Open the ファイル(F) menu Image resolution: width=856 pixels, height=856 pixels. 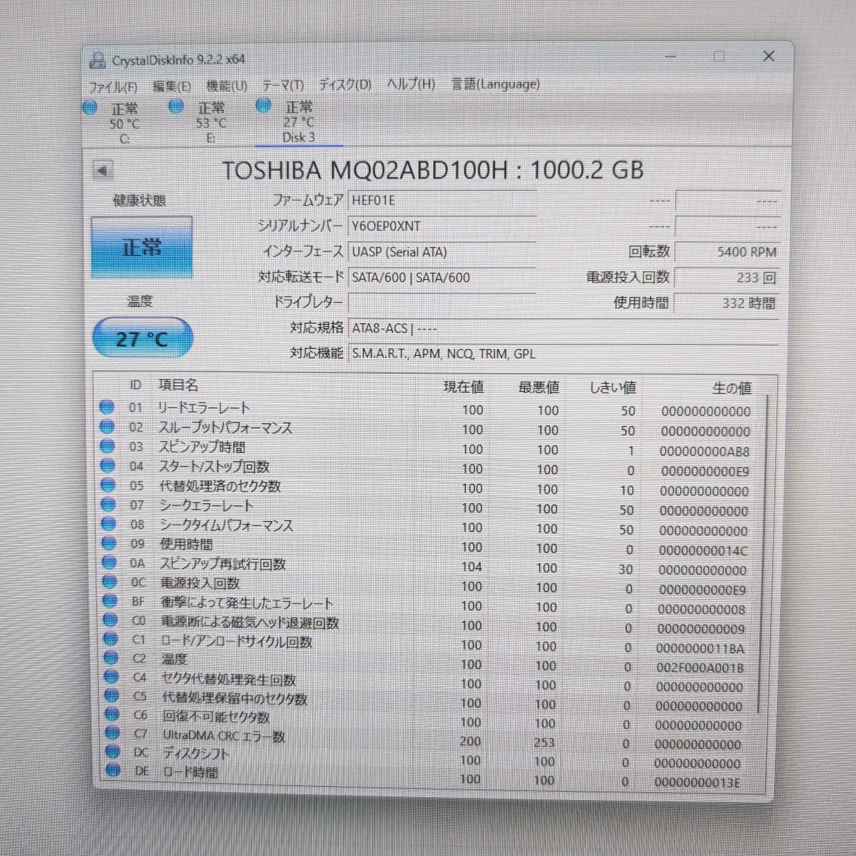113,87
